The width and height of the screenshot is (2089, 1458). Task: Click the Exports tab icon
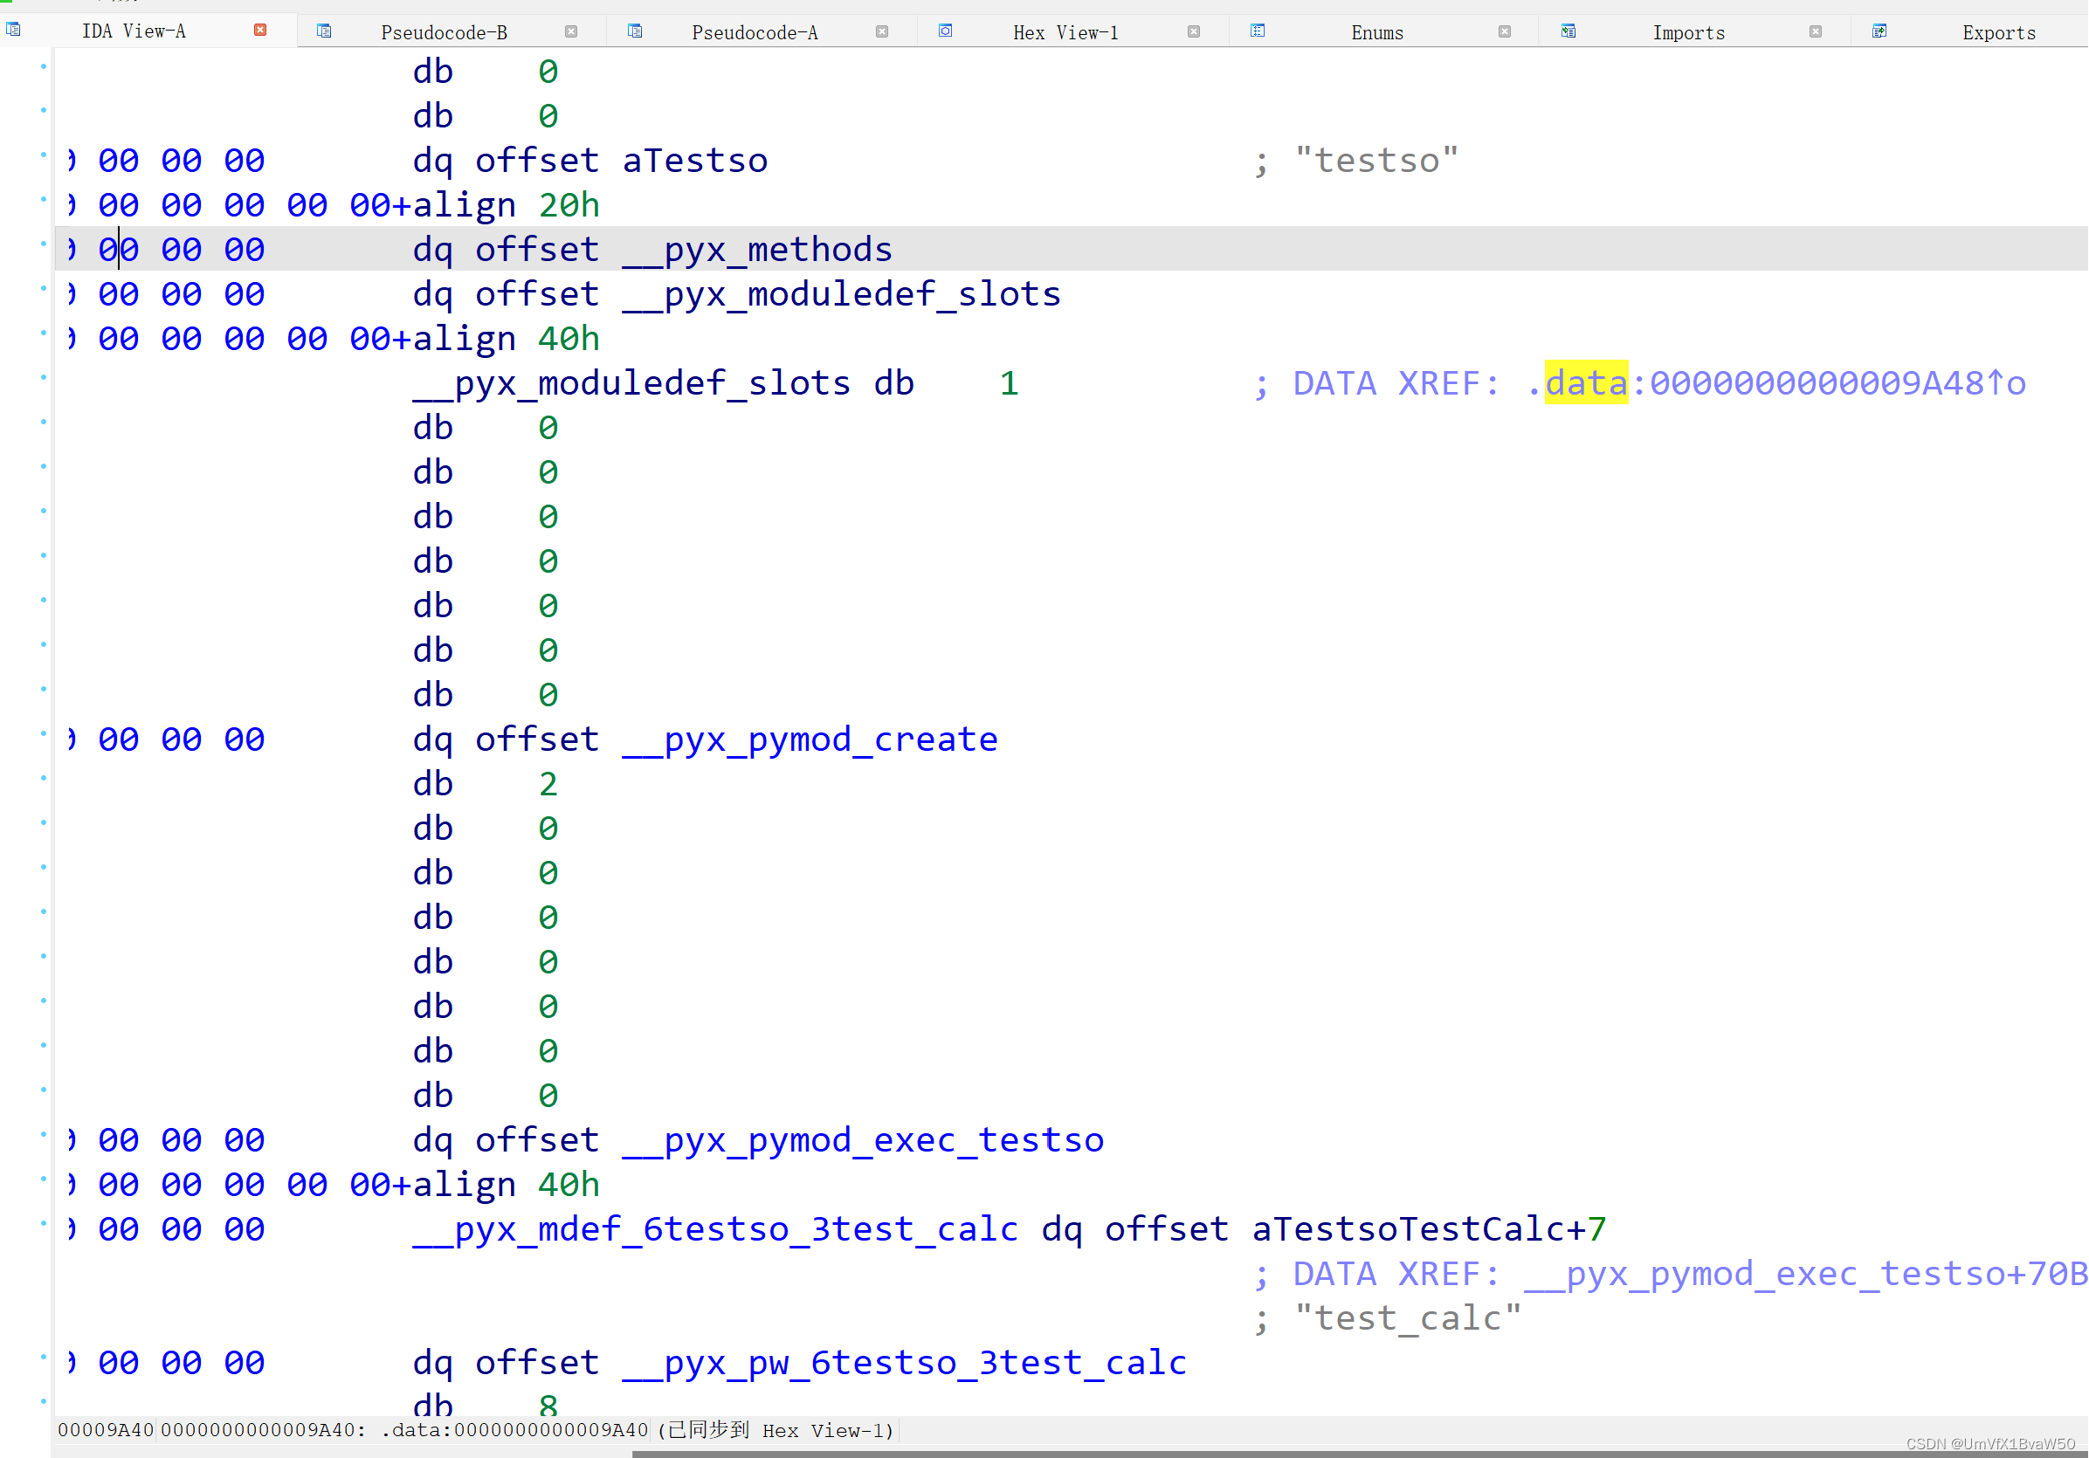pos(1879,31)
